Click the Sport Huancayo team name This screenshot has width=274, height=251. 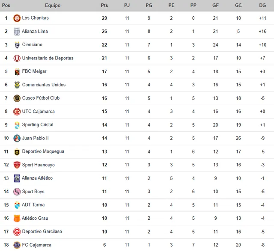(x=39, y=165)
